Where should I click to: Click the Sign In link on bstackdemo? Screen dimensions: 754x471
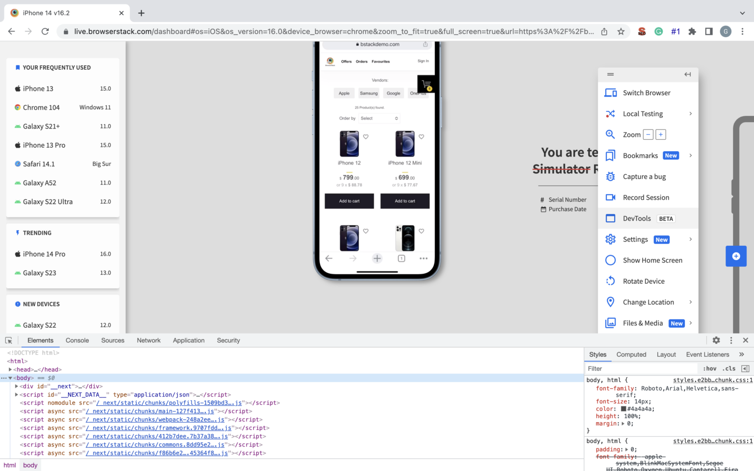pos(423,61)
